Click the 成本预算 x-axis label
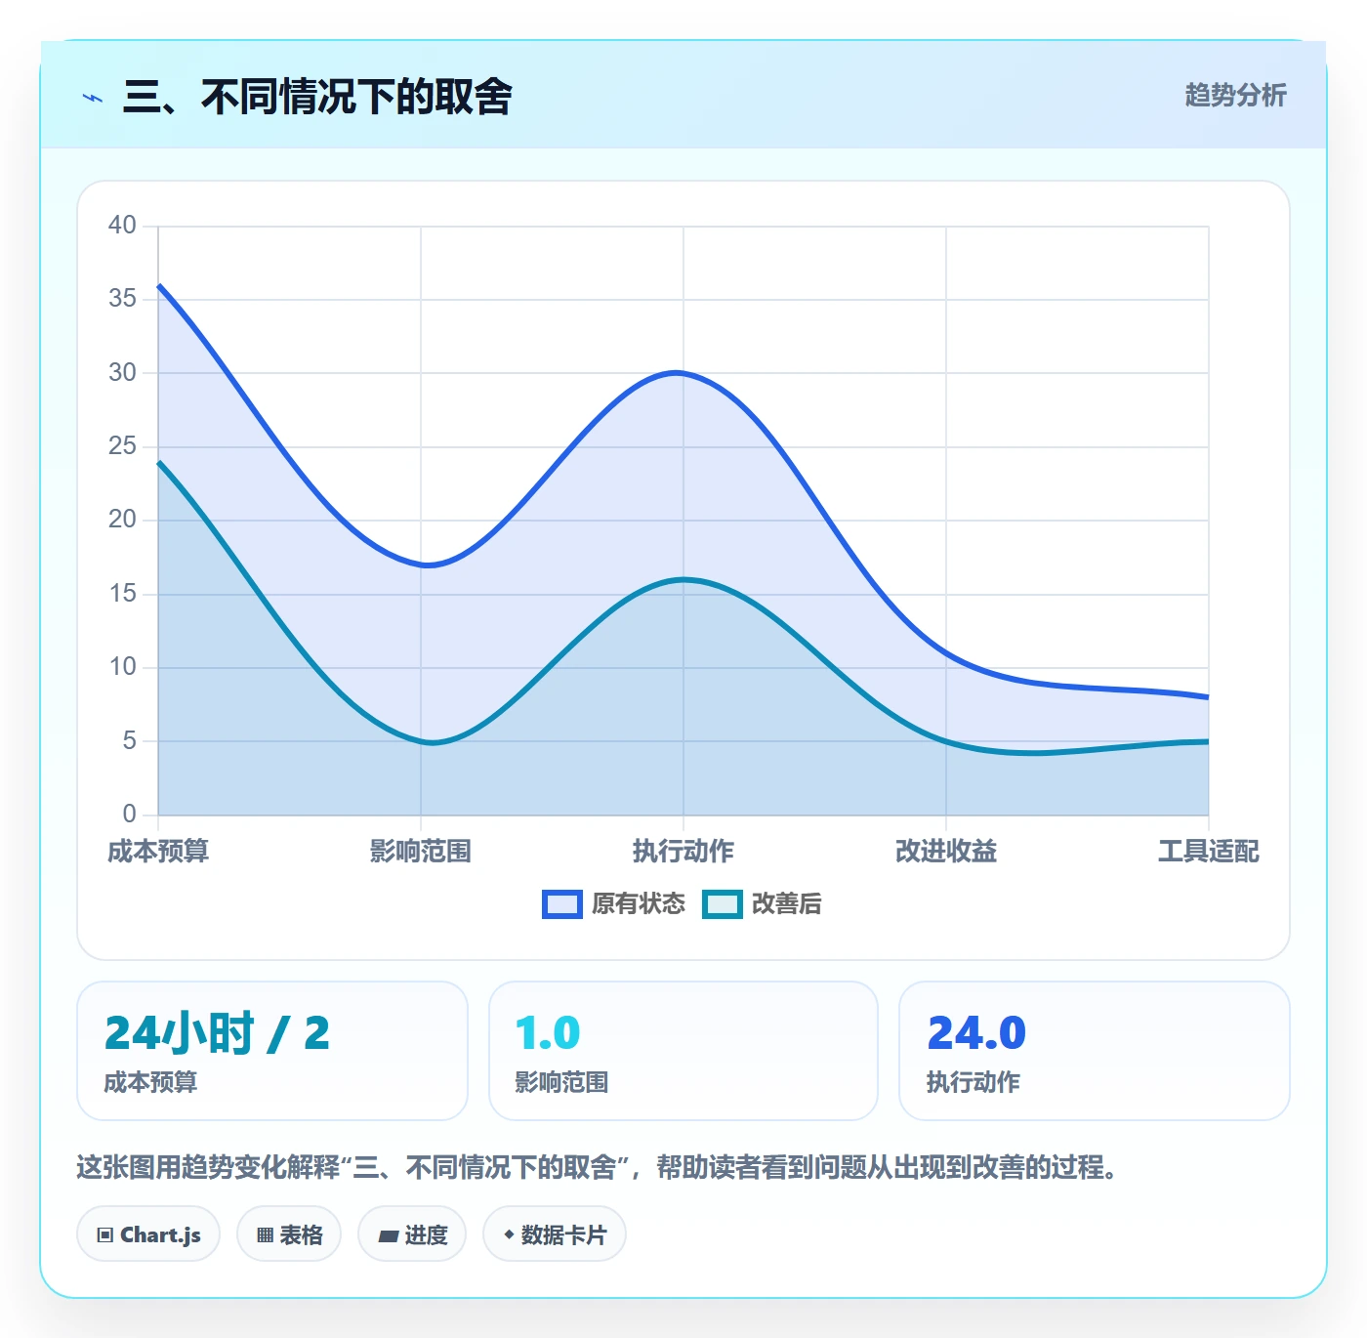The width and height of the screenshot is (1367, 1338). [x=158, y=852]
